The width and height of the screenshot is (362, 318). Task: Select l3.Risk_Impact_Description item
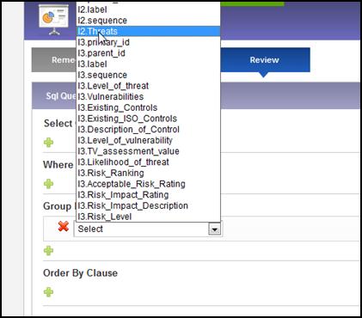(149, 205)
